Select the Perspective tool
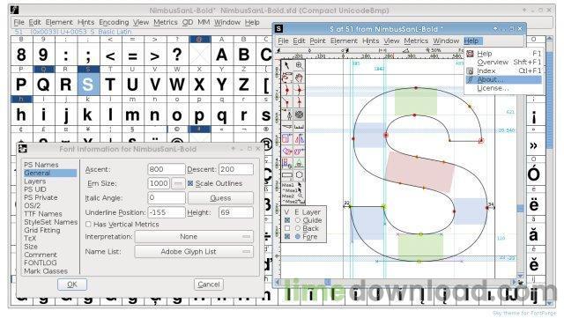 (299, 163)
